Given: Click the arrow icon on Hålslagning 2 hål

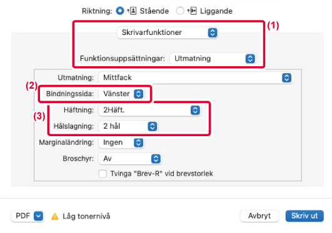Looking at the screenshot, I should (x=152, y=126).
